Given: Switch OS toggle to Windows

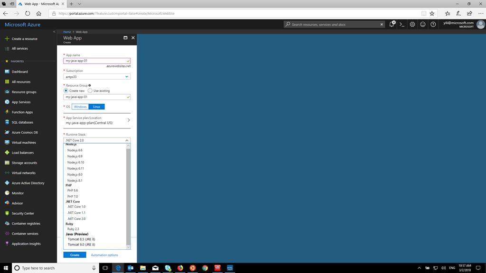Looking at the screenshot, I should [80, 107].
